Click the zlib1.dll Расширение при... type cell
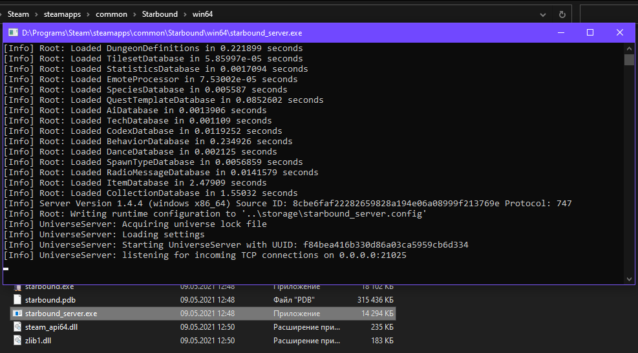Image resolution: width=638 pixels, height=353 pixels. coord(307,340)
